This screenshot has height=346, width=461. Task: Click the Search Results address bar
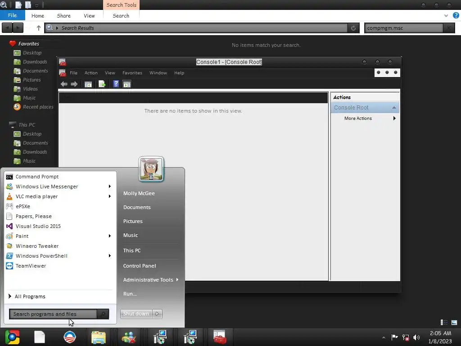pyautogui.click(x=196, y=28)
